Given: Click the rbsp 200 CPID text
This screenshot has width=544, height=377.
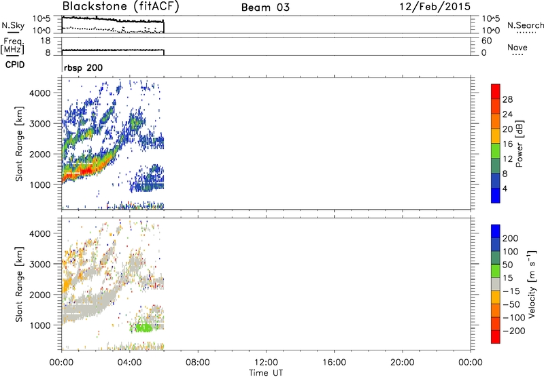Looking at the screenshot, I should point(83,67).
